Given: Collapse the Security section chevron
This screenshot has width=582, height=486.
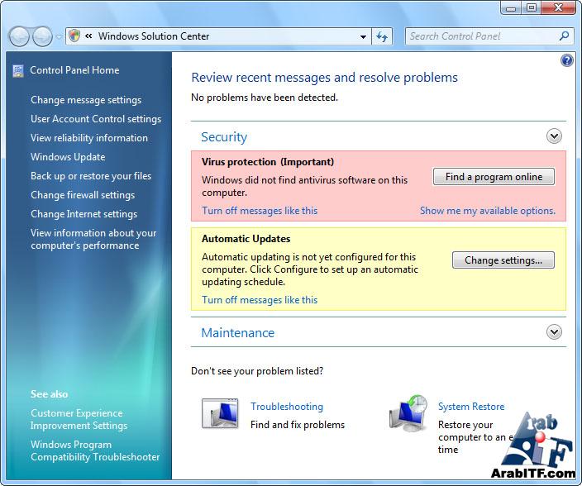Looking at the screenshot, I should point(554,136).
